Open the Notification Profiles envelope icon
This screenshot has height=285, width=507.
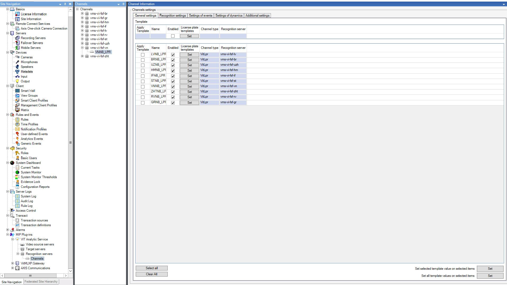click(17, 129)
